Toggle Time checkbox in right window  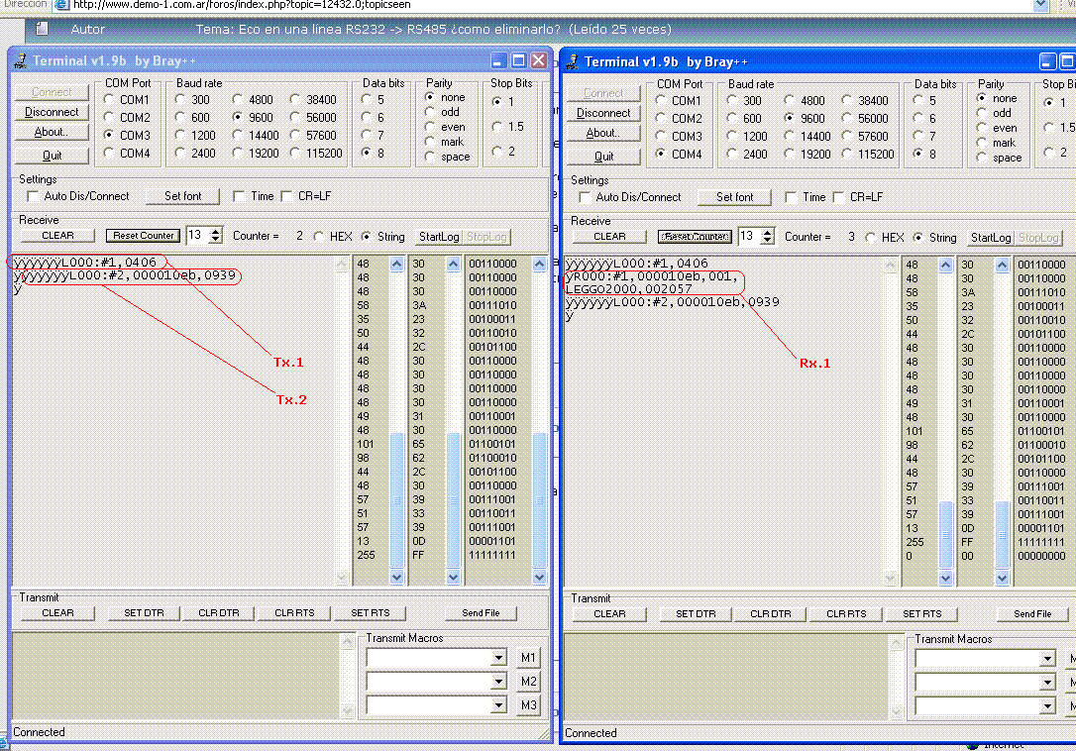pyautogui.click(x=791, y=198)
